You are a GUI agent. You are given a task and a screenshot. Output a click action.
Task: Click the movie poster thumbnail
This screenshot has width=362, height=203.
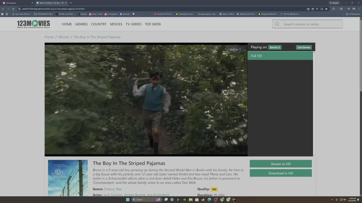68,178
